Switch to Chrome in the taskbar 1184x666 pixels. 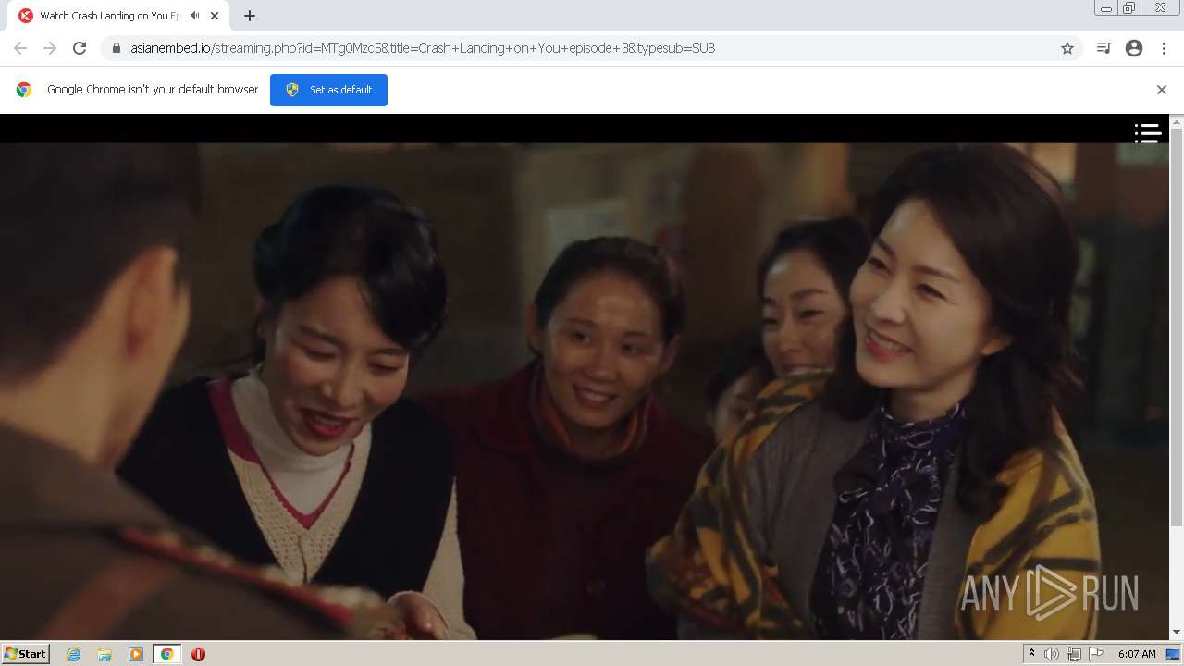coord(166,654)
